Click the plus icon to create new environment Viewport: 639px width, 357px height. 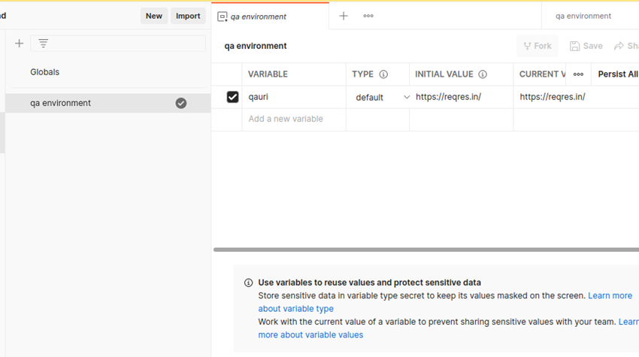(20, 44)
